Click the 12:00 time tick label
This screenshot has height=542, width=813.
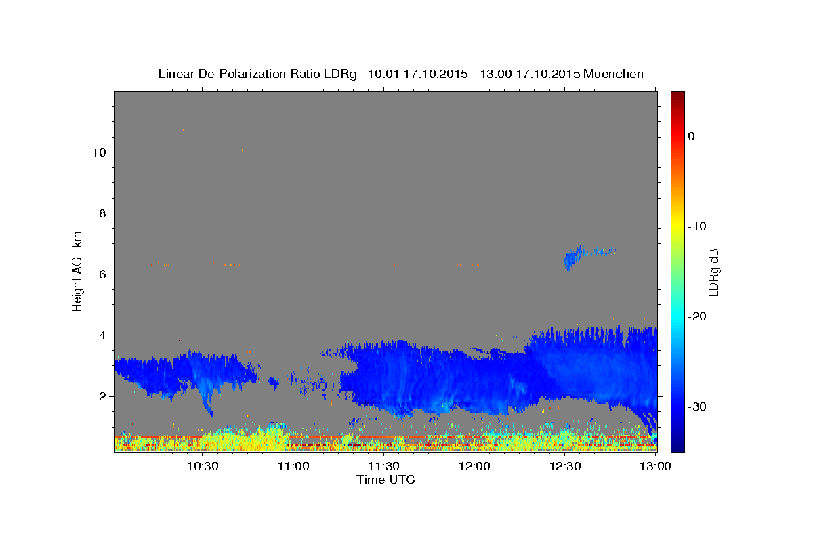(x=474, y=466)
